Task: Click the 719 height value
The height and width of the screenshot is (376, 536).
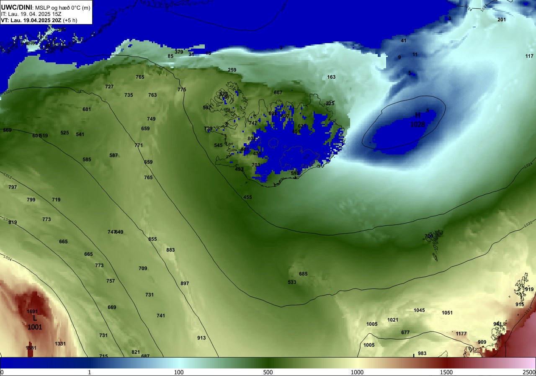Action: 56,200
